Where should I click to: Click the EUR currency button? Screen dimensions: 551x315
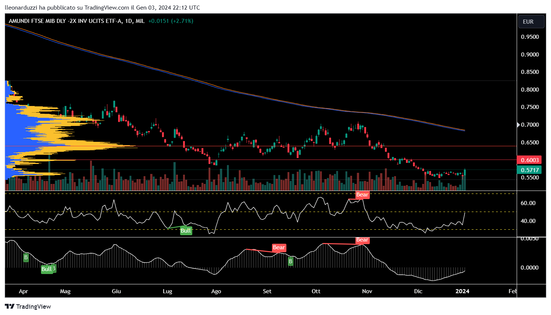pyautogui.click(x=531, y=22)
